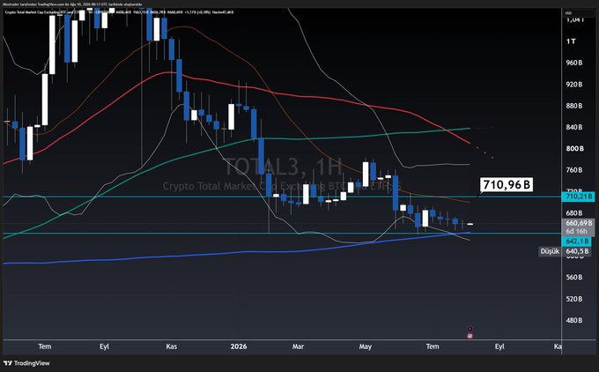Click the 6d 16h candle countdown label
This screenshot has height=372, width=599.
[x=576, y=231]
